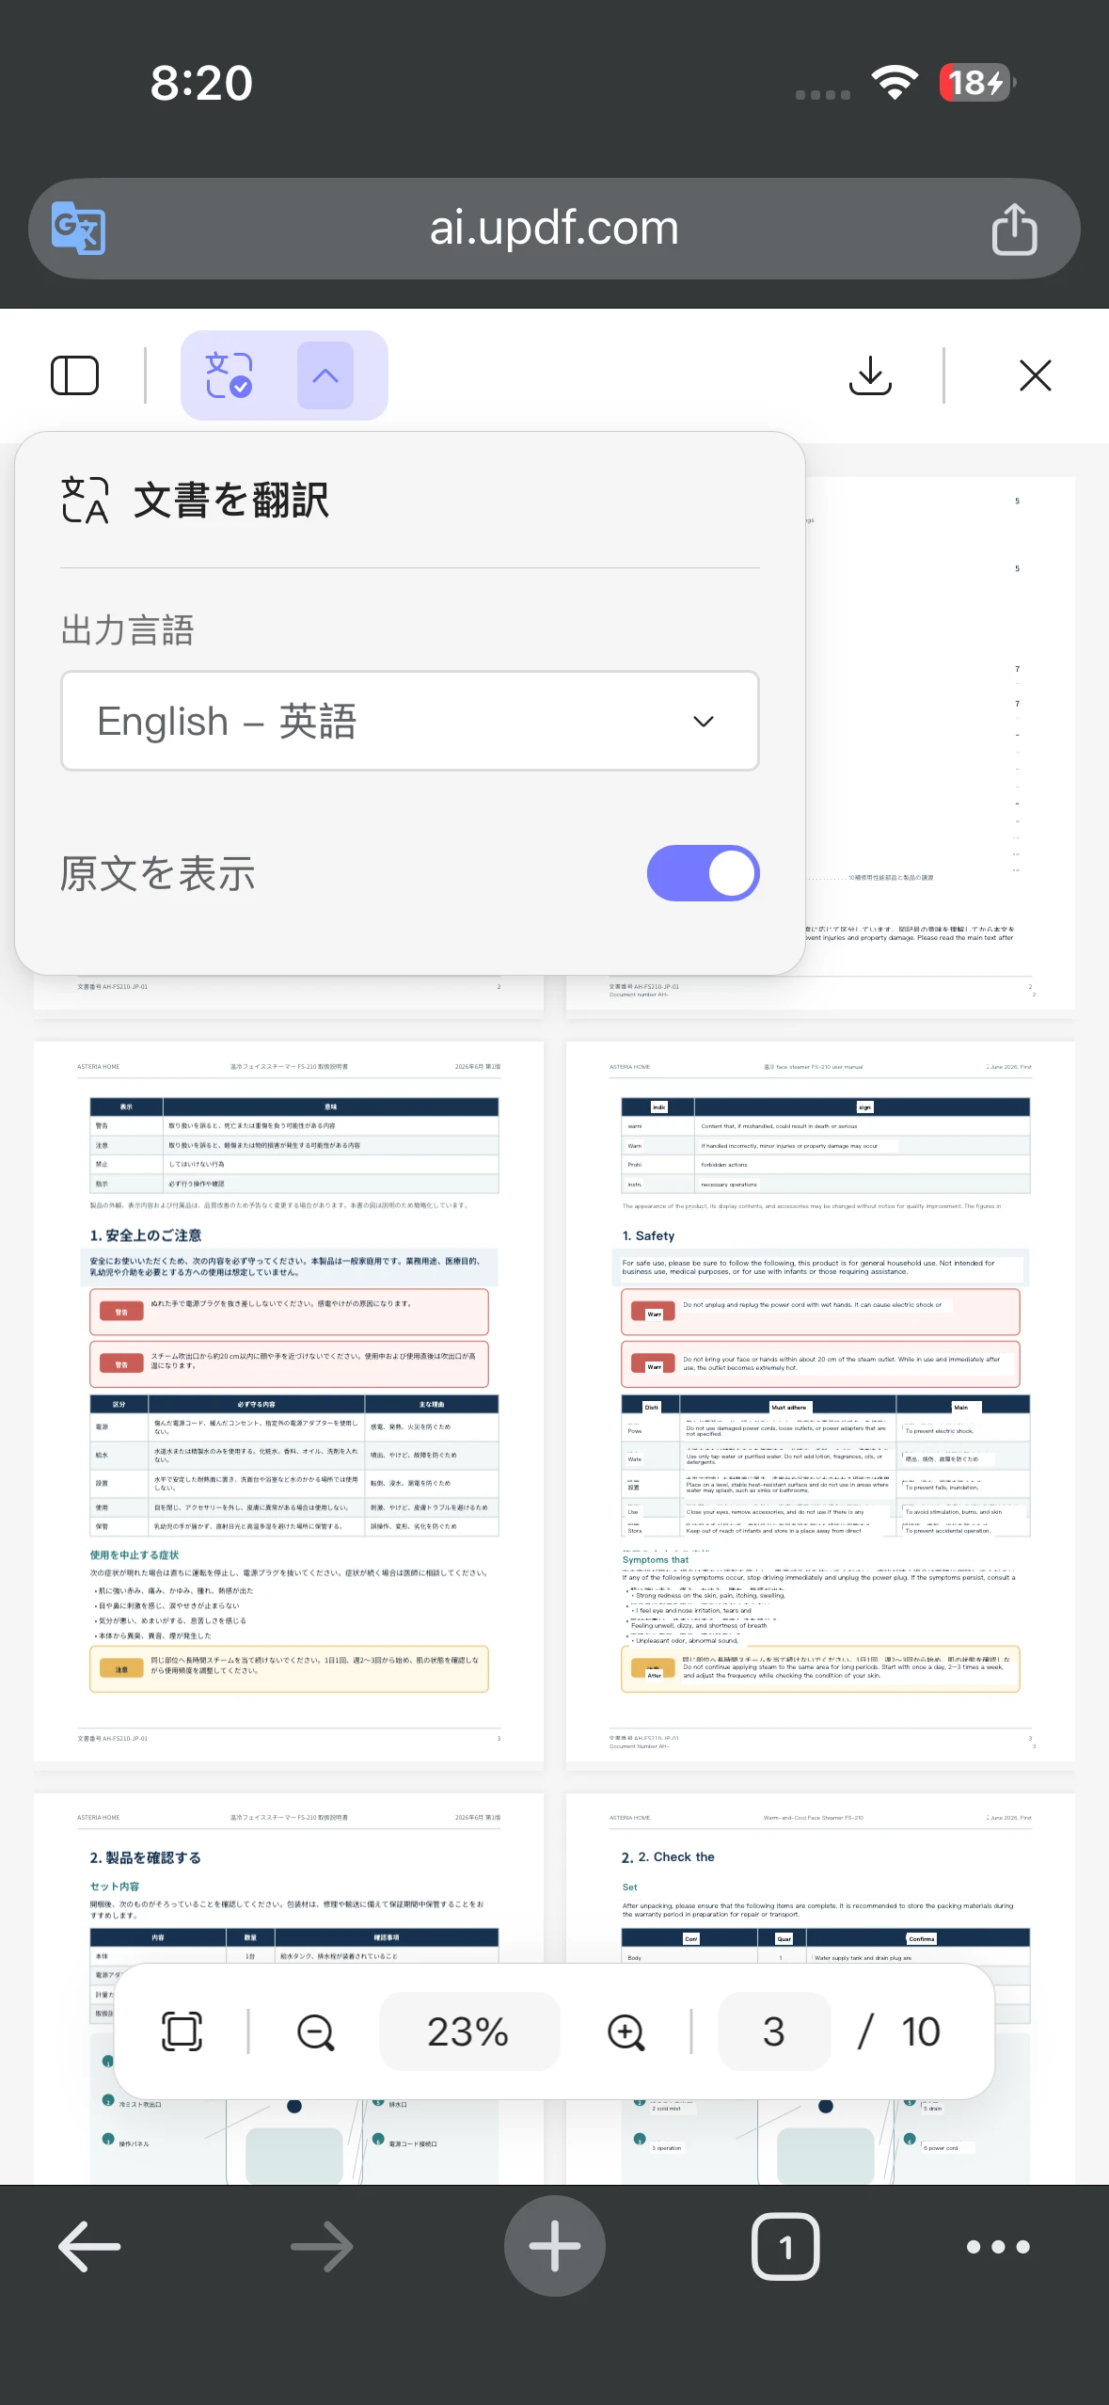
Task: Click the 使用を中止する症状 heading
Action: click(x=135, y=1555)
